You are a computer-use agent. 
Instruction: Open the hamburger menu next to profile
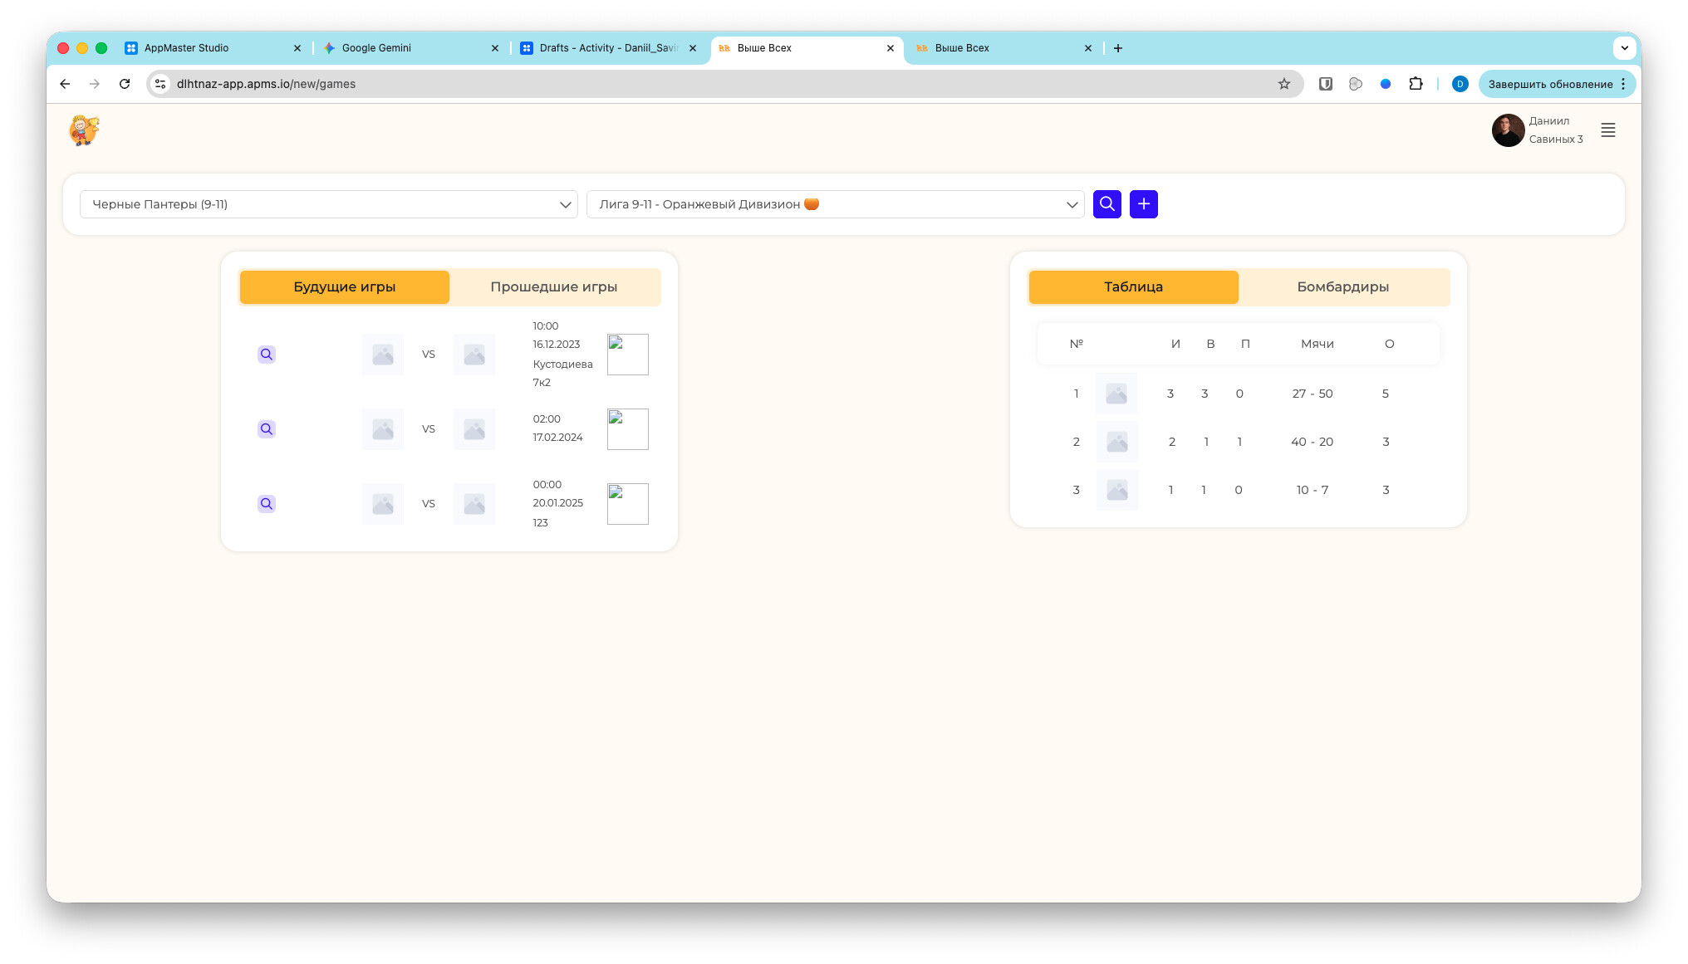tap(1607, 130)
